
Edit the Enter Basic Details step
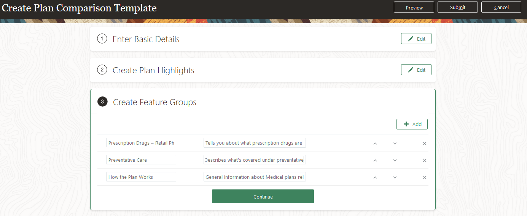click(416, 39)
